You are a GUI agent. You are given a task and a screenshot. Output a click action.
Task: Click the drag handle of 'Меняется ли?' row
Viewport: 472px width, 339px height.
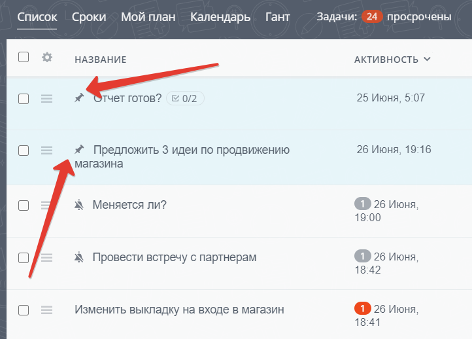point(46,205)
